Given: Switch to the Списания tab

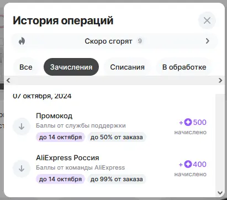Looking at the screenshot, I should tap(128, 67).
